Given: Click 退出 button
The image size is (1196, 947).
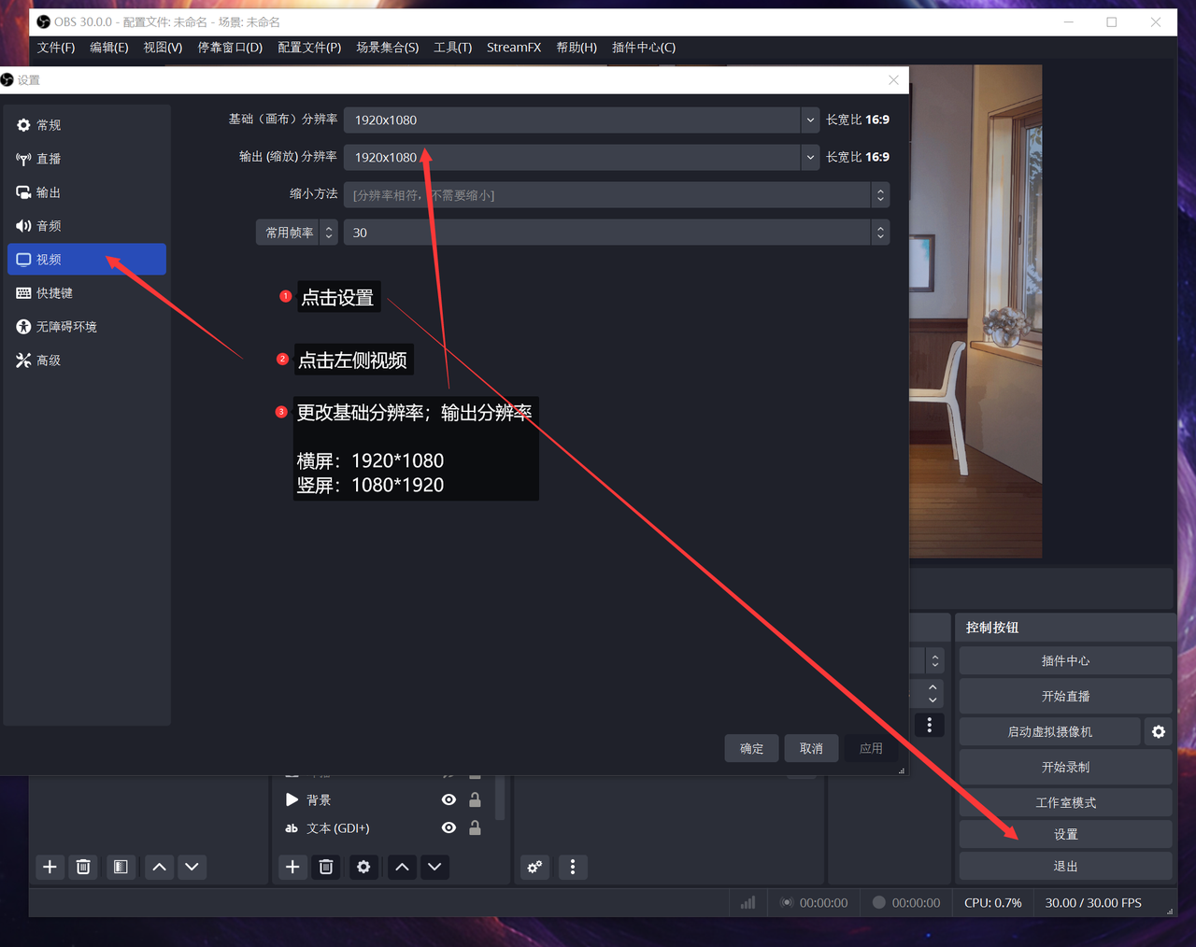Looking at the screenshot, I should click(x=1065, y=867).
